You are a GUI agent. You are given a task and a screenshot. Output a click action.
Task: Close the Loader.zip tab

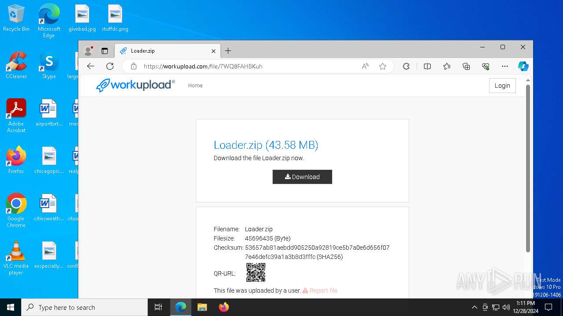[213, 51]
